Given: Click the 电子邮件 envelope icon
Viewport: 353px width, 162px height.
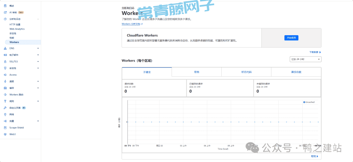Looking at the screenshot, I should click(x=5, y=55).
